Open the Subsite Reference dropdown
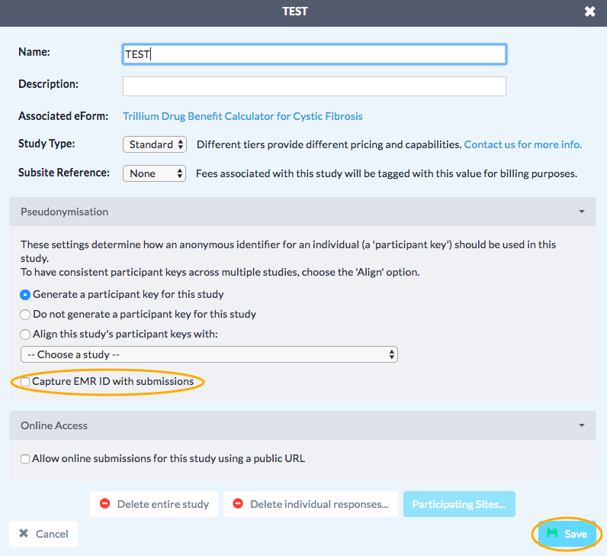This screenshot has width=607, height=556. pos(154,173)
